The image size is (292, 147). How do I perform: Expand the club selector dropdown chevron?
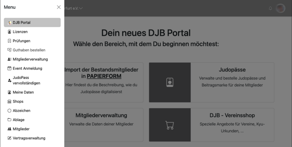[x=81, y=8]
